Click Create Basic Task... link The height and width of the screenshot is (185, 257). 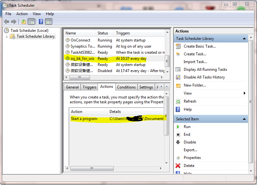pos(200,46)
